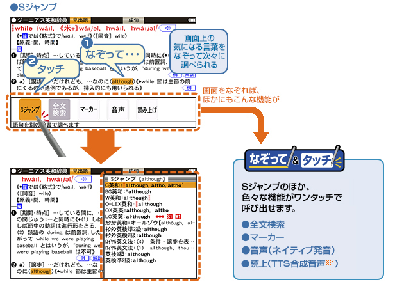Tap the マーカー button in the touch bar
This screenshot has width=404, height=291.
(x=88, y=109)
